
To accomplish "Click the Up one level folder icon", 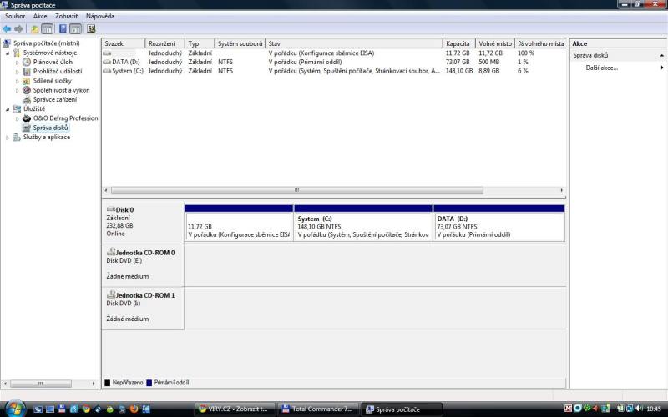I will click(35, 28).
